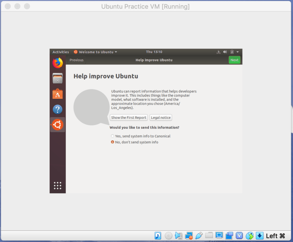
Task: Click the recording indicator in VM status bar
Action: (x=229, y=236)
